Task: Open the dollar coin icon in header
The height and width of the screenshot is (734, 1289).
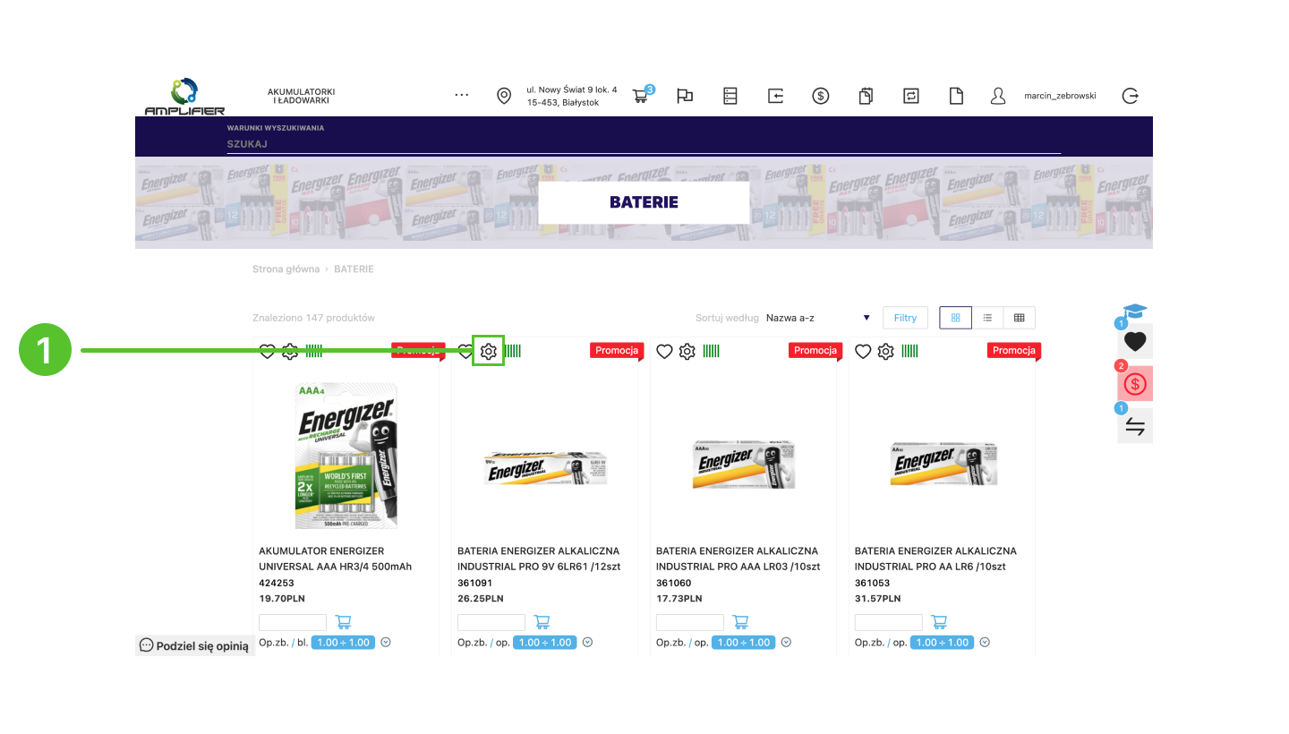Action: pos(821,96)
